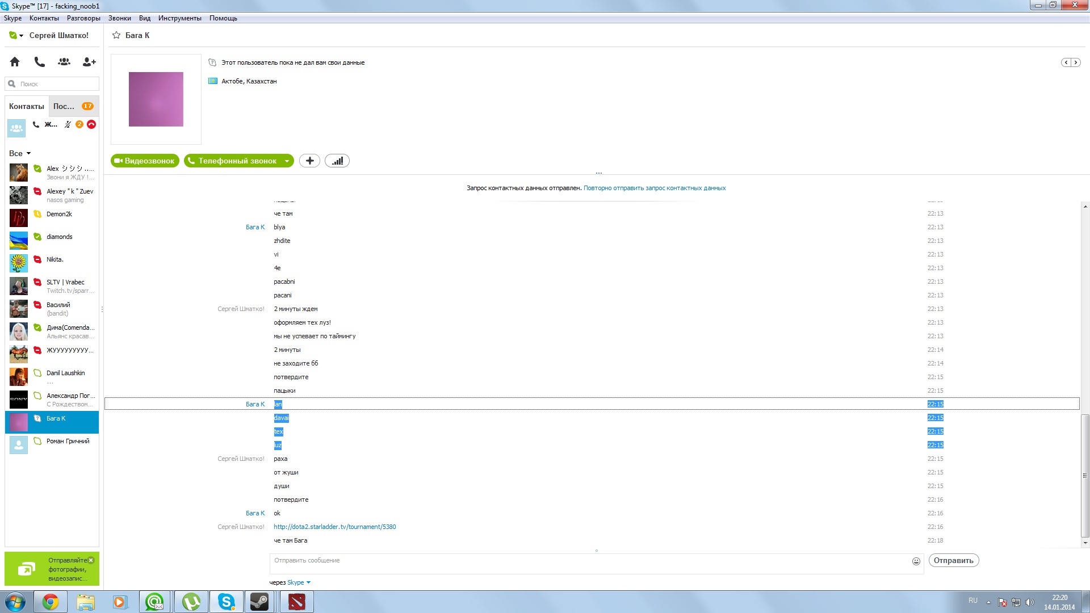
Task: Open the dial pad phone icon
Action: 39,61
